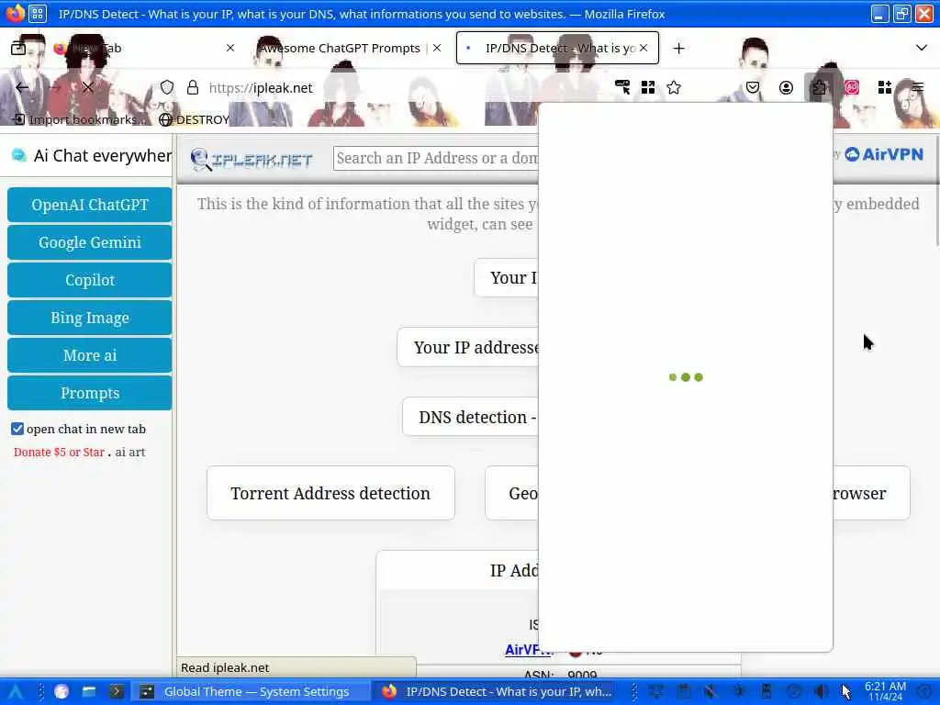Click the Torrent Address detection box

(330, 493)
